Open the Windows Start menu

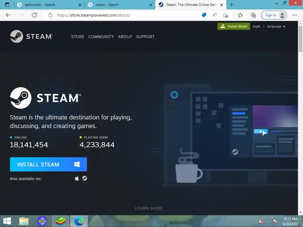[x=7, y=221]
